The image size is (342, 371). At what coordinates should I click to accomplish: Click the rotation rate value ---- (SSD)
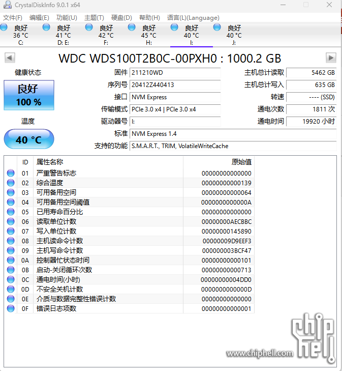[312, 97]
